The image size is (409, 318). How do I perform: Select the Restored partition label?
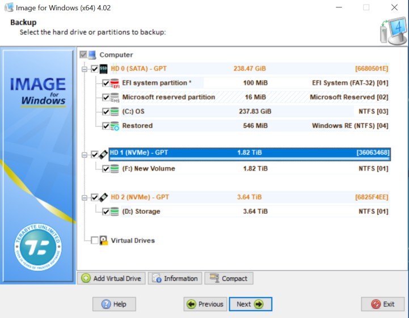point(137,126)
